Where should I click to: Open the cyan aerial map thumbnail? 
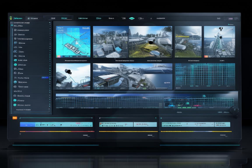click(73, 42)
